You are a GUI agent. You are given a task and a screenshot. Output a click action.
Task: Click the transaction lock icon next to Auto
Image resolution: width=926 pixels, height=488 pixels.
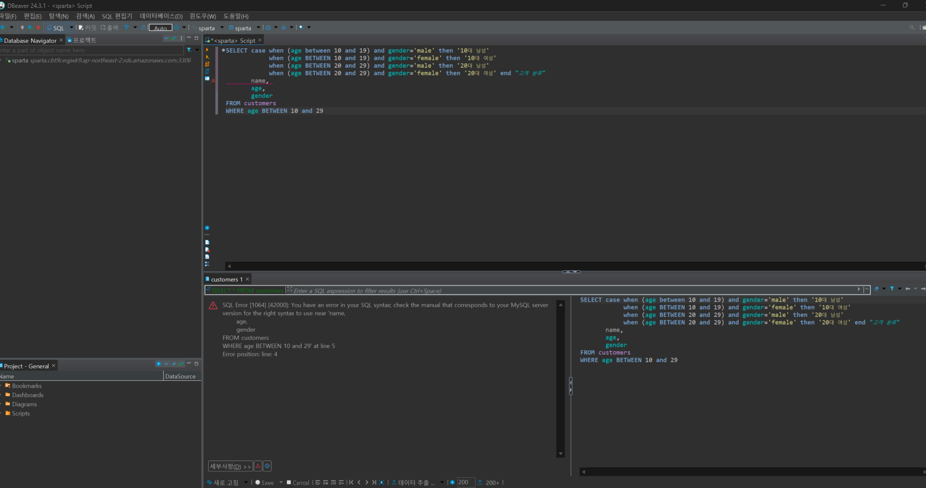click(x=143, y=28)
